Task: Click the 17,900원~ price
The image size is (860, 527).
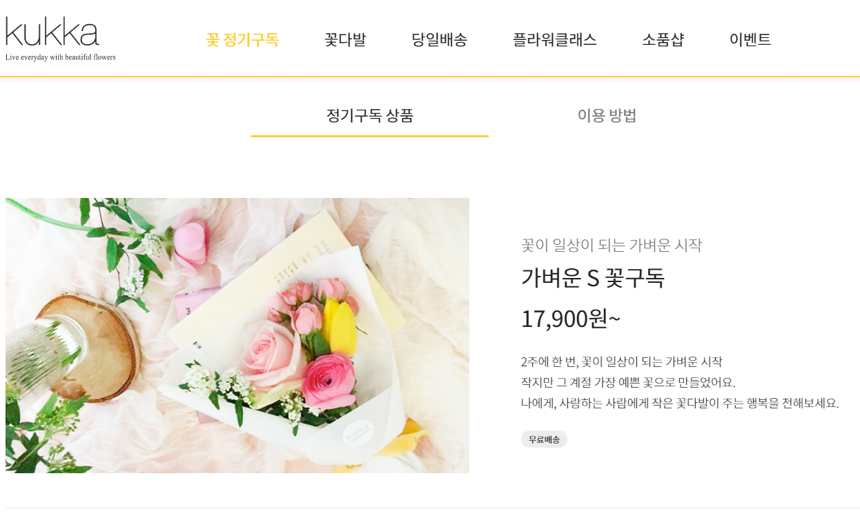Action: point(571,319)
